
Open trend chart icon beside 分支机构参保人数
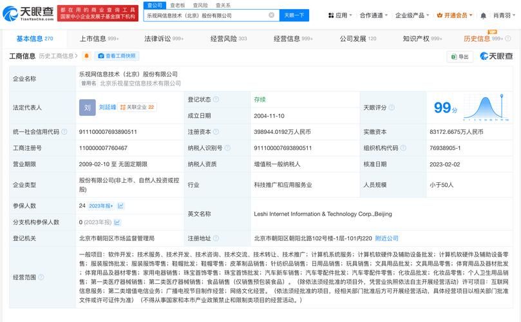[x=117, y=222]
